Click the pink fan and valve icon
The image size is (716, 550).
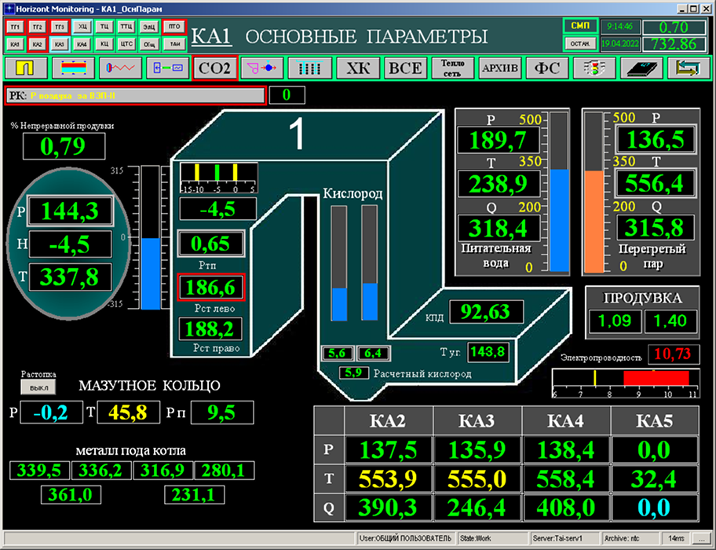click(262, 68)
